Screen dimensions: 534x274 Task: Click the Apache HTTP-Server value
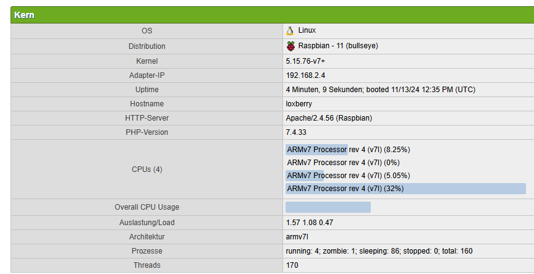(x=328, y=118)
